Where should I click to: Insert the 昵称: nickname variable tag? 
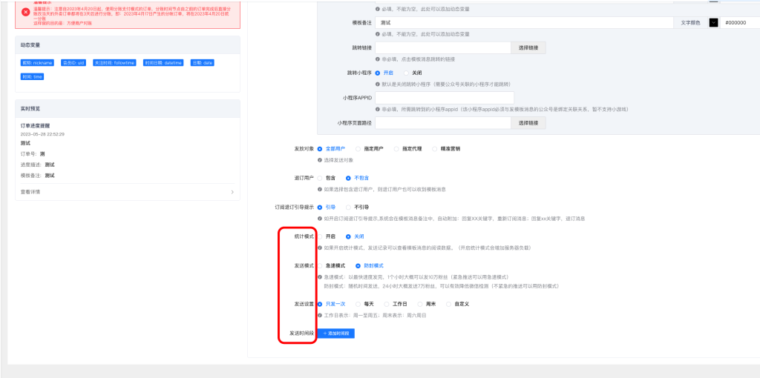37,63
